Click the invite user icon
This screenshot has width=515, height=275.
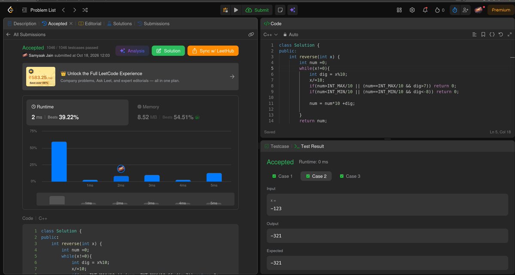(465, 10)
